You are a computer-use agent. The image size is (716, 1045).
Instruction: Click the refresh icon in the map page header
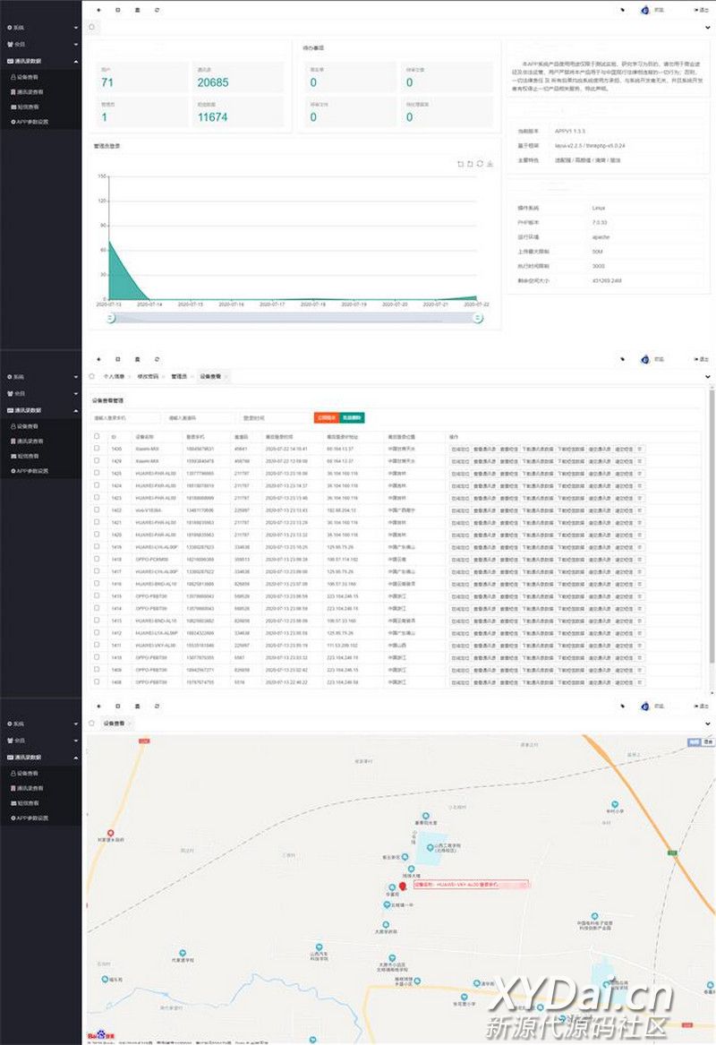(158, 706)
